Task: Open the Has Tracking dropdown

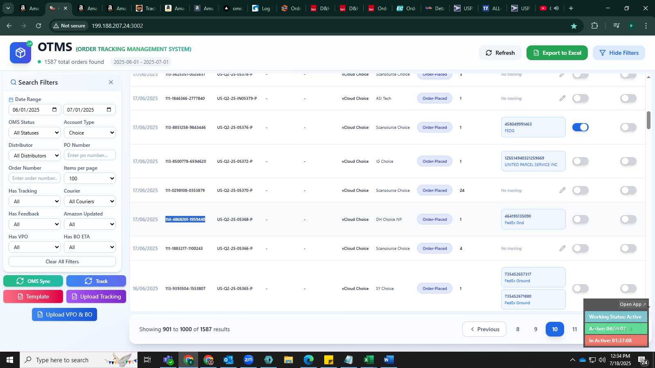Action: coord(34,201)
